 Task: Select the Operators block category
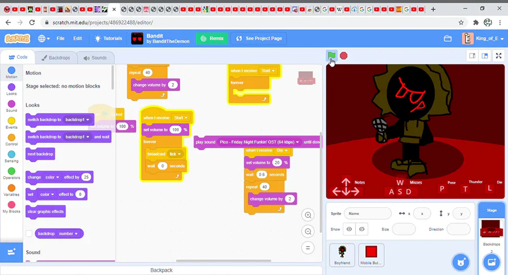(11, 173)
